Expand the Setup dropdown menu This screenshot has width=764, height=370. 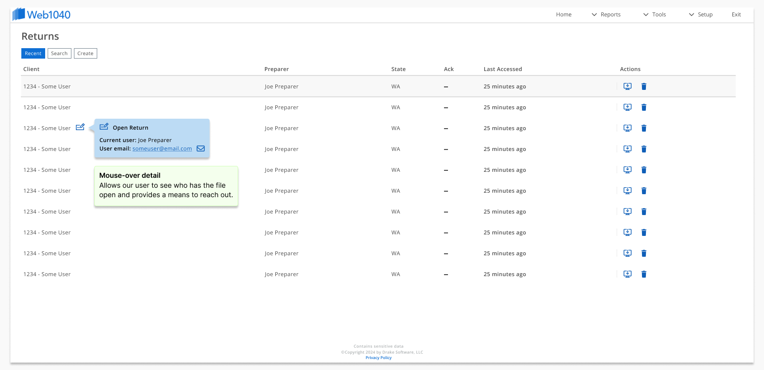(x=700, y=14)
